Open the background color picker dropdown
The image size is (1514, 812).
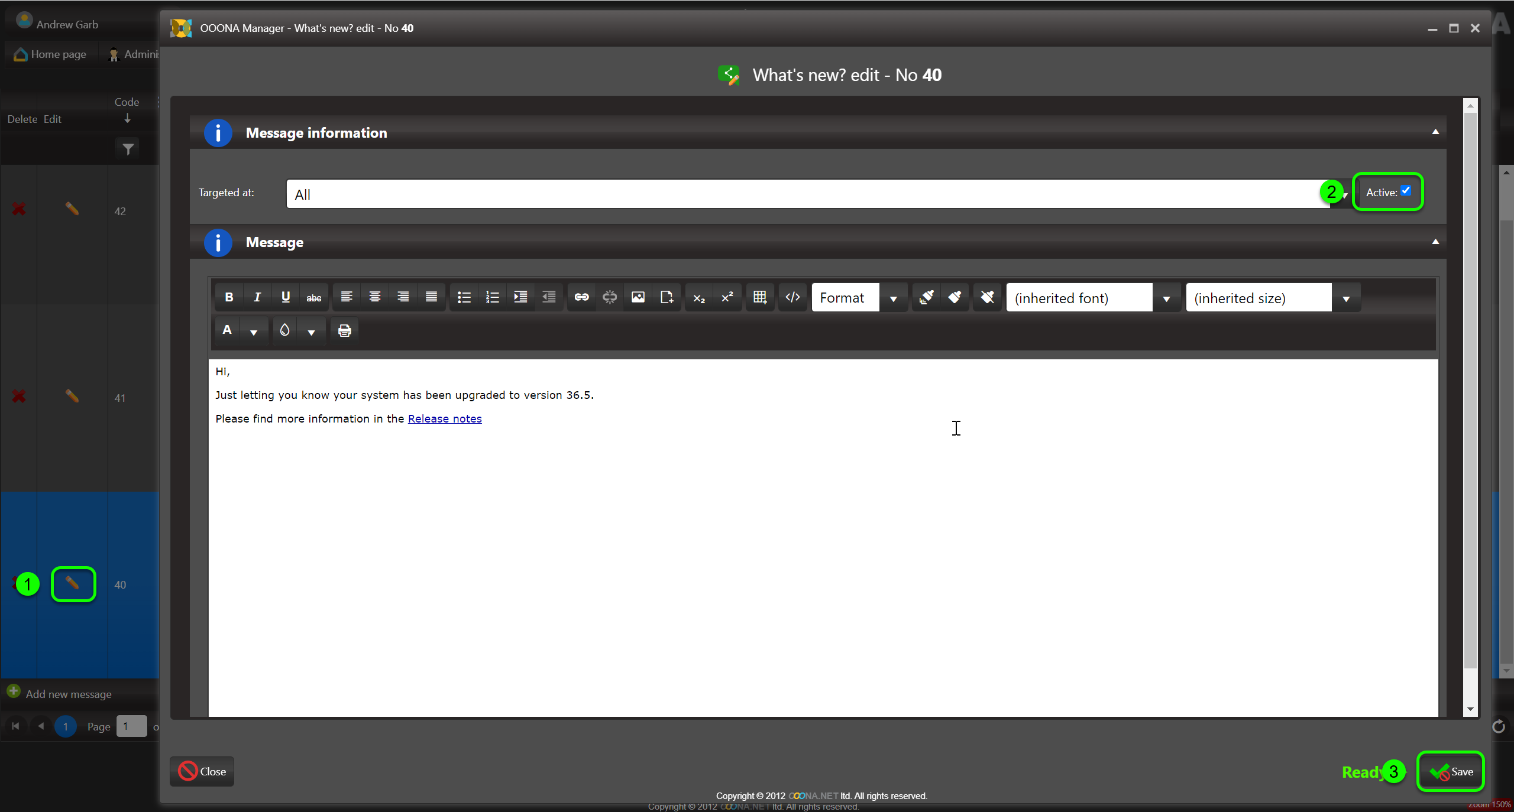[311, 332]
